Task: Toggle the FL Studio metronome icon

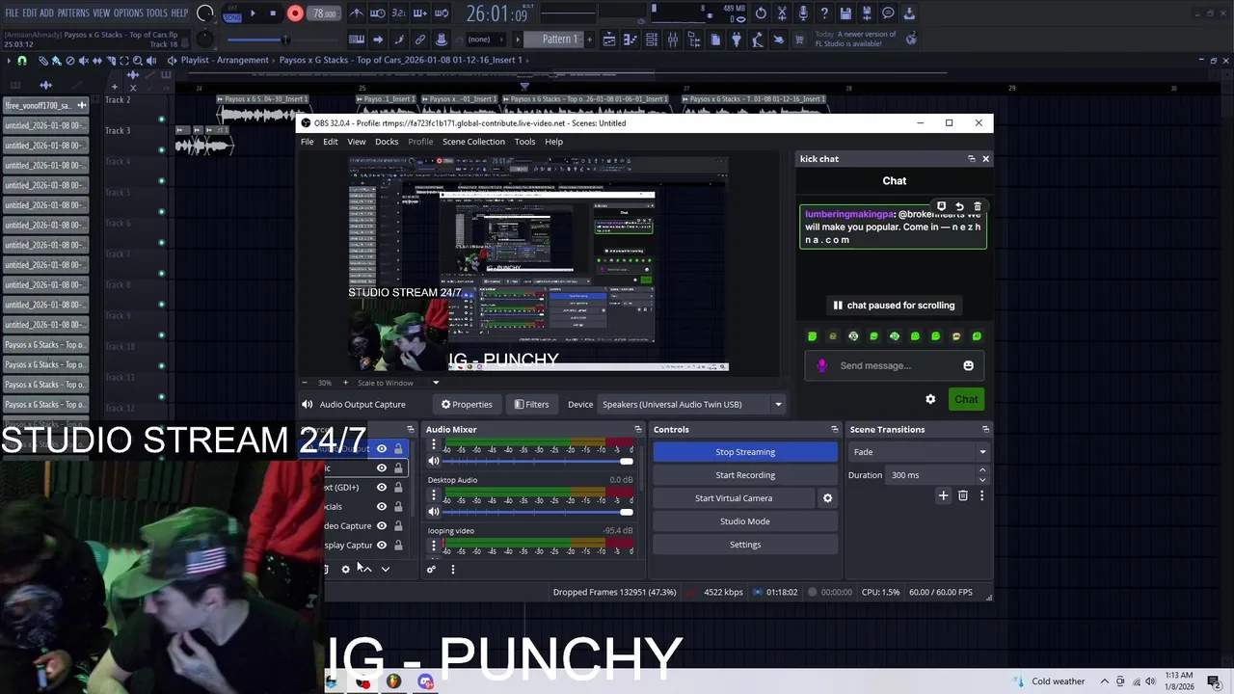Action: 356,13
